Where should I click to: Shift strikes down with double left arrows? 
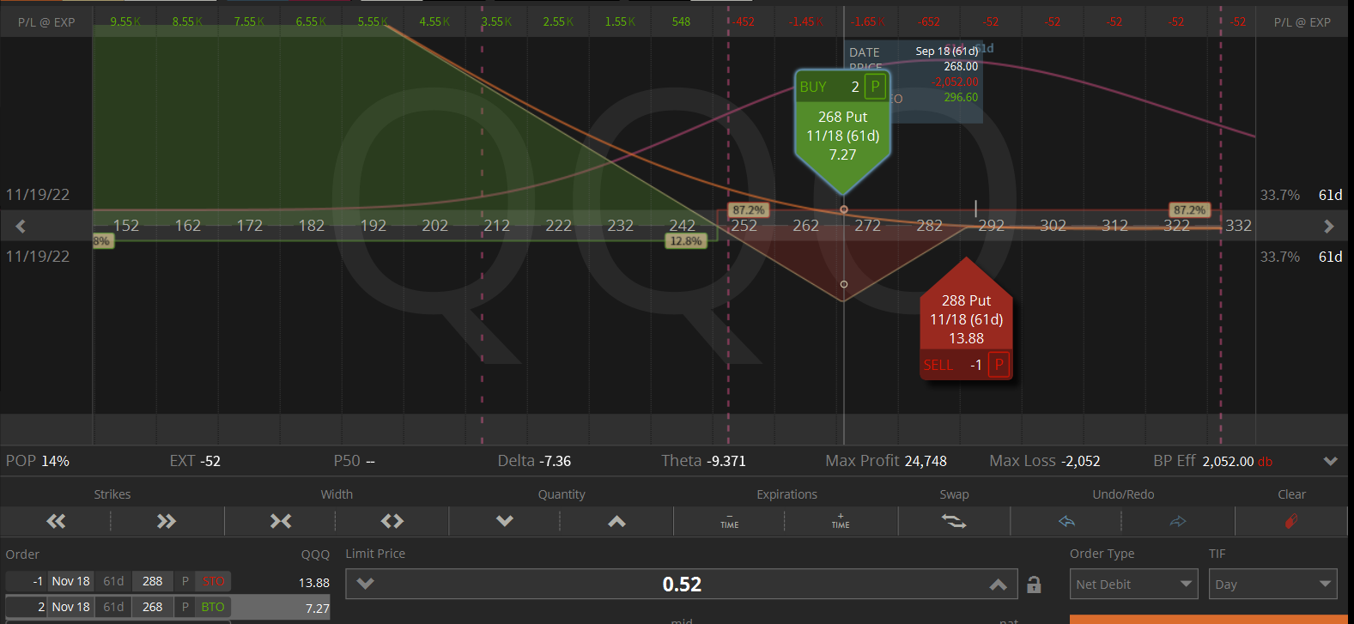[56, 521]
